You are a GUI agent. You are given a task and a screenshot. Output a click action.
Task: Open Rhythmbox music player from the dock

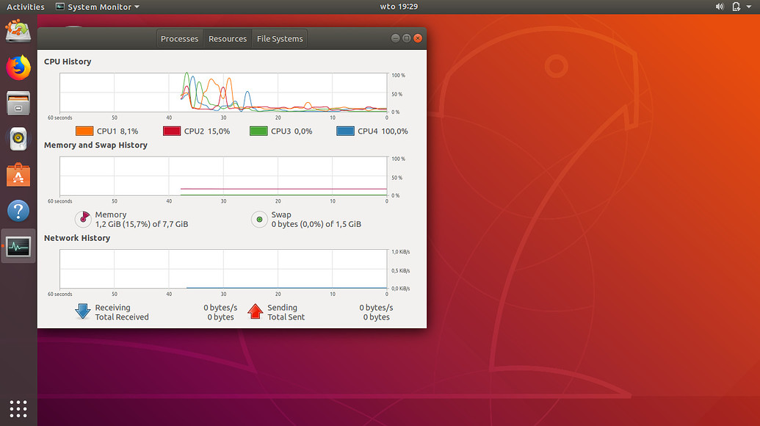pyautogui.click(x=17, y=139)
